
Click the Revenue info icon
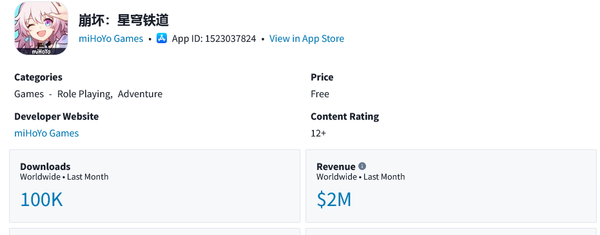pyautogui.click(x=362, y=166)
